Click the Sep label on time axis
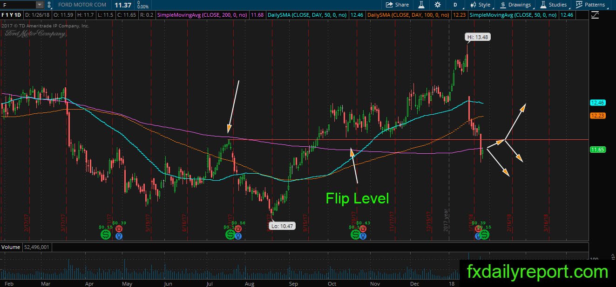The height and width of the screenshot is (287, 616). (x=293, y=283)
